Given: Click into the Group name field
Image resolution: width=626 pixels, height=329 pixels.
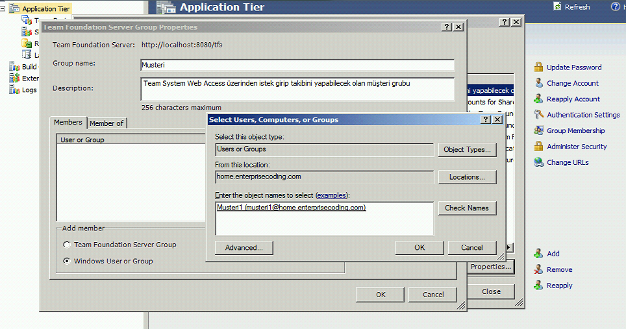Looking at the screenshot, I should 297,65.
